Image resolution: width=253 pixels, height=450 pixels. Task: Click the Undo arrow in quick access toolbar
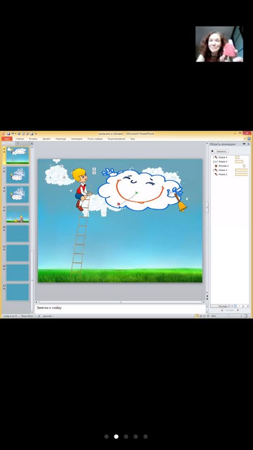coord(13,134)
